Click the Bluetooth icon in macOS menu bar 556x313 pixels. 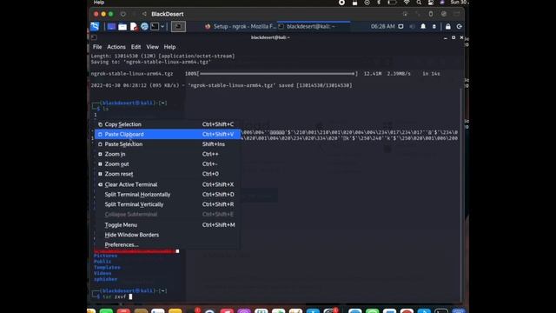tap(379, 2)
